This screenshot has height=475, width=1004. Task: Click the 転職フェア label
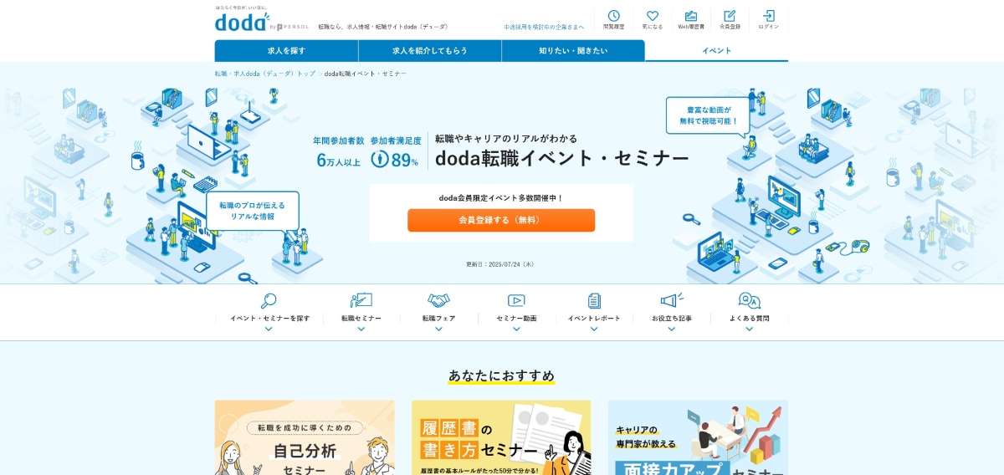(x=438, y=319)
